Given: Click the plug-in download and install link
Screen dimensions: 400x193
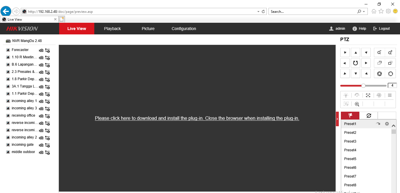Looking at the screenshot, I should click(x=197, y=118).
